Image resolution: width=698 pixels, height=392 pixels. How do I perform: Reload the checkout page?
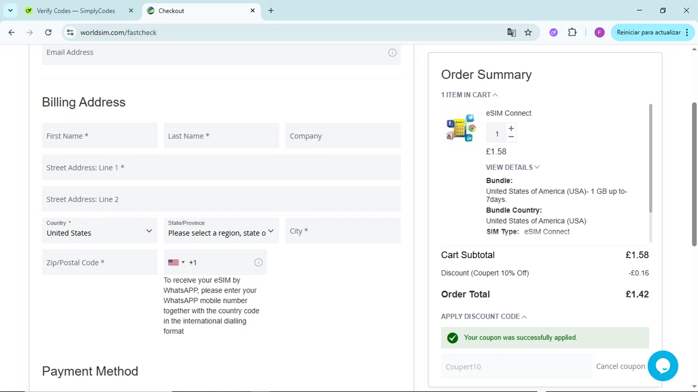click(48, 33)
